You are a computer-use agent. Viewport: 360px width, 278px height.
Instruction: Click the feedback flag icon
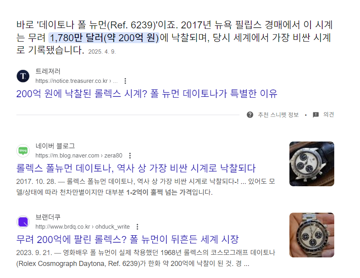coord(316,115)
